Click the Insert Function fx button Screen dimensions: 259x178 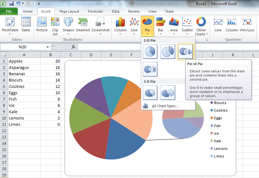tap(73, 47)
